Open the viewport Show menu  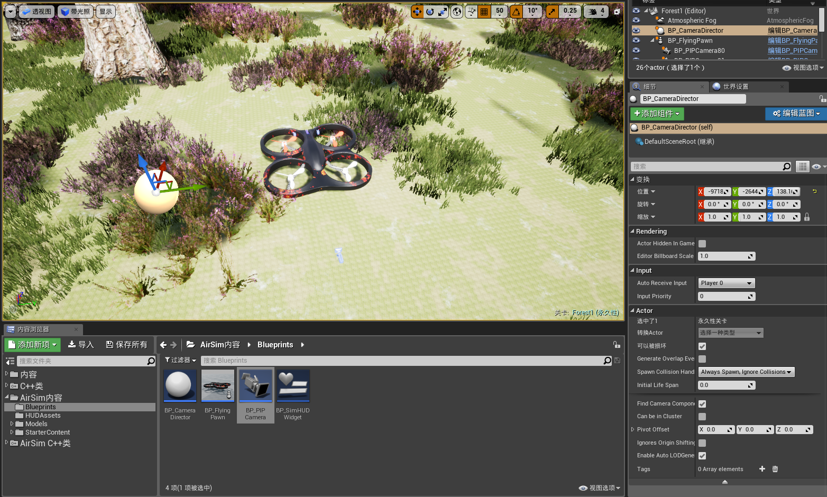tap(106, 12)
